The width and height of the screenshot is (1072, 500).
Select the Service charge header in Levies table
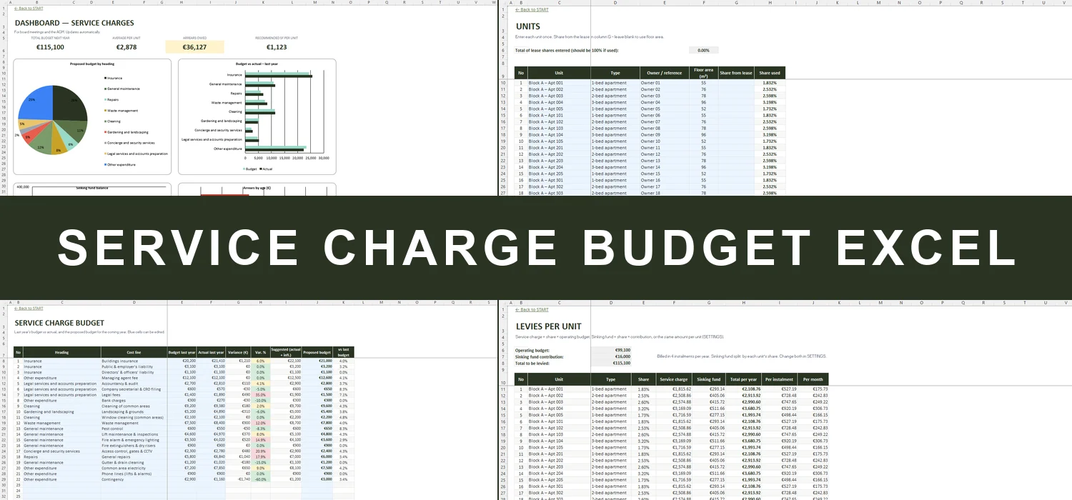[x=674, y=379]
